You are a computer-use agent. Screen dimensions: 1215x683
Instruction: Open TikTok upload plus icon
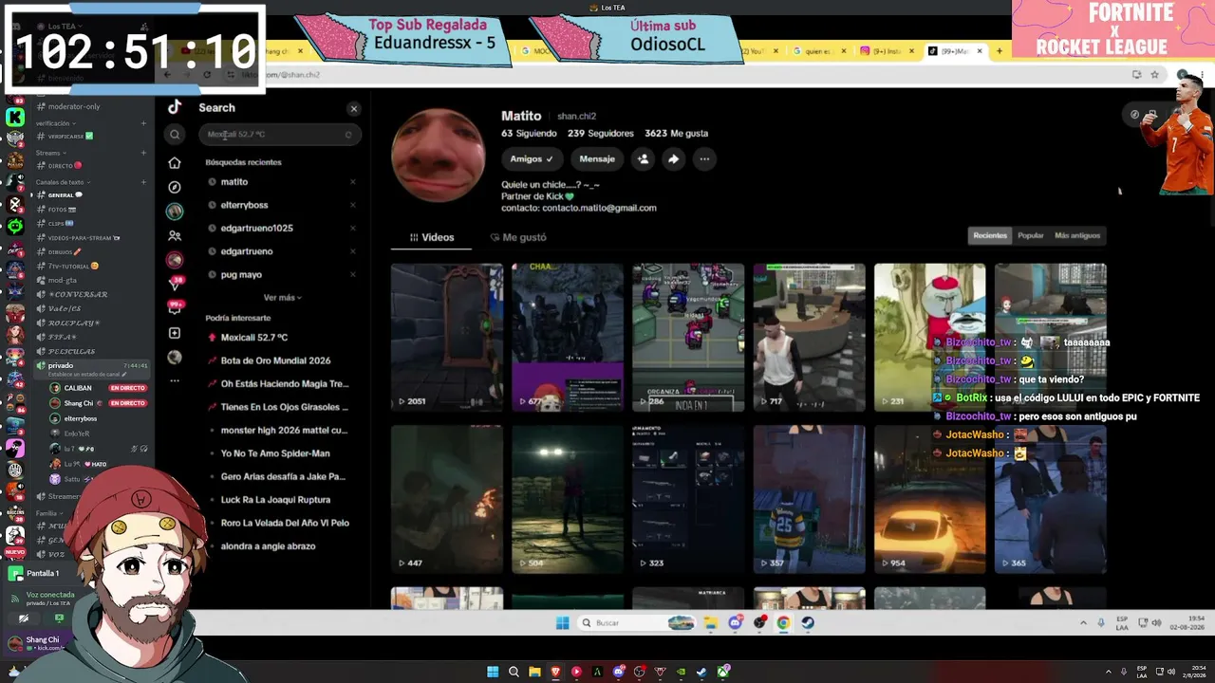[x=175, y=333]
